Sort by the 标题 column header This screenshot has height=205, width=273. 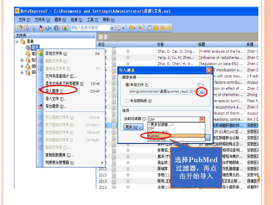(220, 45)
